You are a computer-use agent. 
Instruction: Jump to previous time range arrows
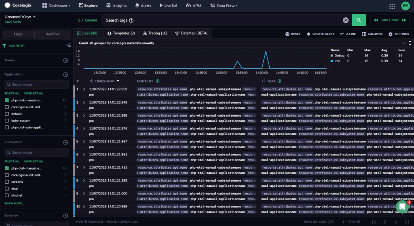pyautogui.click(x=376, y=20)
